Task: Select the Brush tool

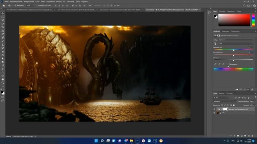Action: click(x=3, y=41)
